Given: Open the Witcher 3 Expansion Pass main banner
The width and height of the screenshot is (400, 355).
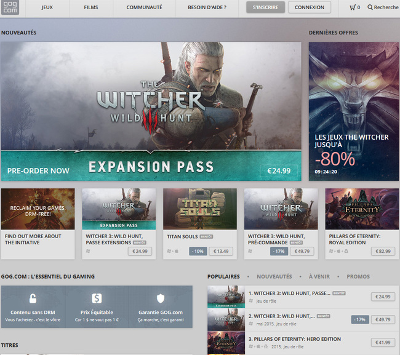Looking at the screenshot, I should click(x=151, y=111).
